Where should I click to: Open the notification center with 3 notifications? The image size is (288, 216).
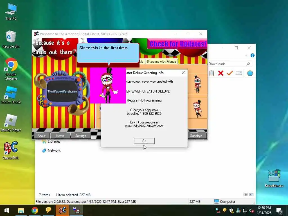[279, 211]
